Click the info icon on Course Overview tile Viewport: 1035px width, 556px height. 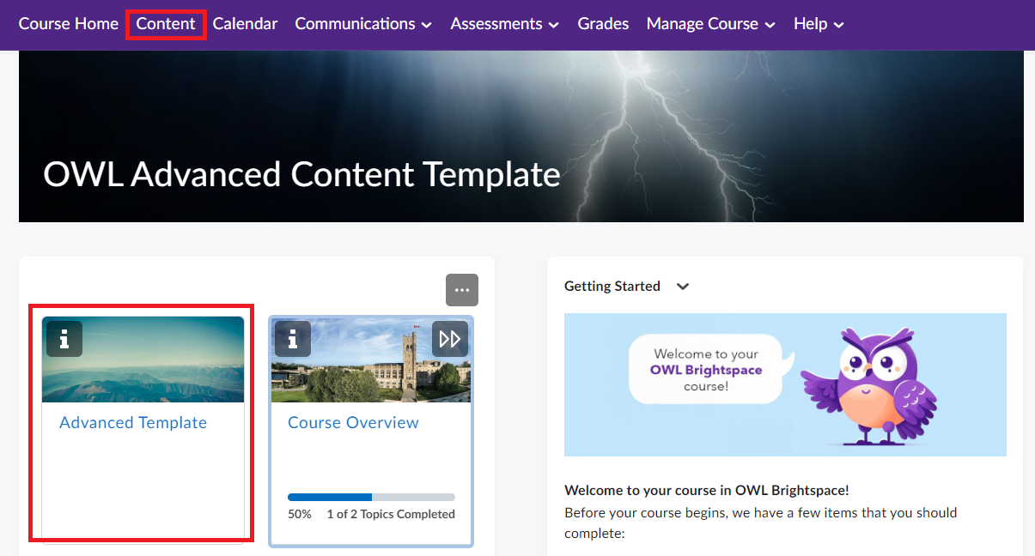(292, 339)
